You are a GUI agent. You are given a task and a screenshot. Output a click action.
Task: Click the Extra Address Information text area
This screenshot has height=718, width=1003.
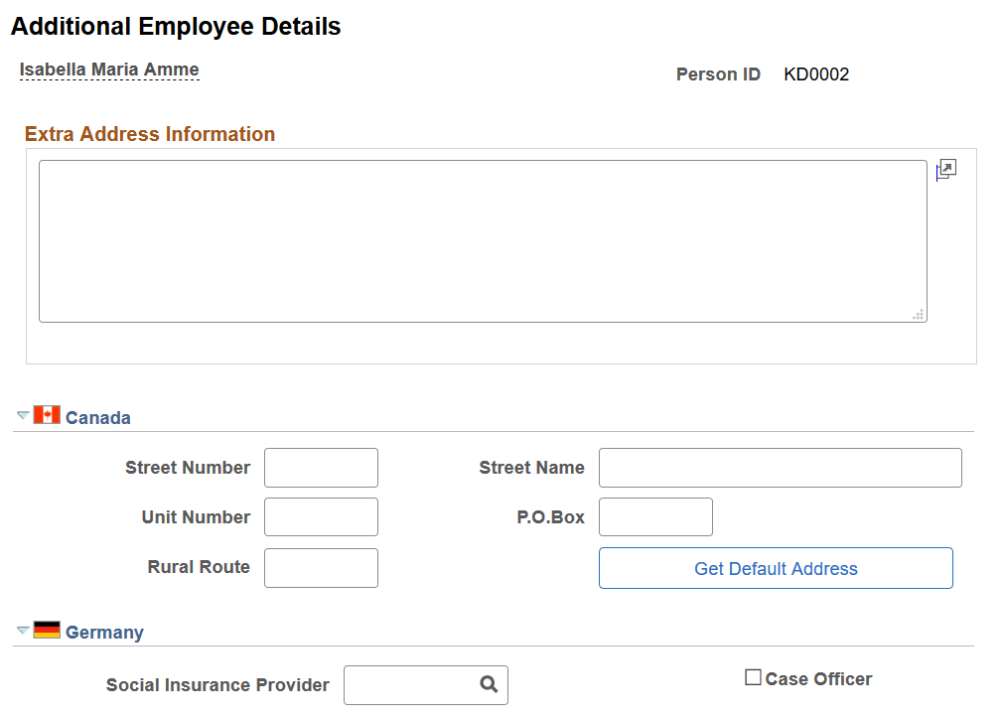[482, 238]
